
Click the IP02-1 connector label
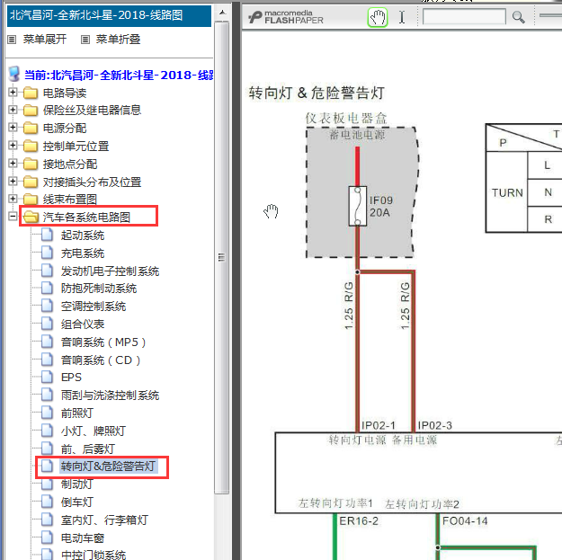point(379,425)
